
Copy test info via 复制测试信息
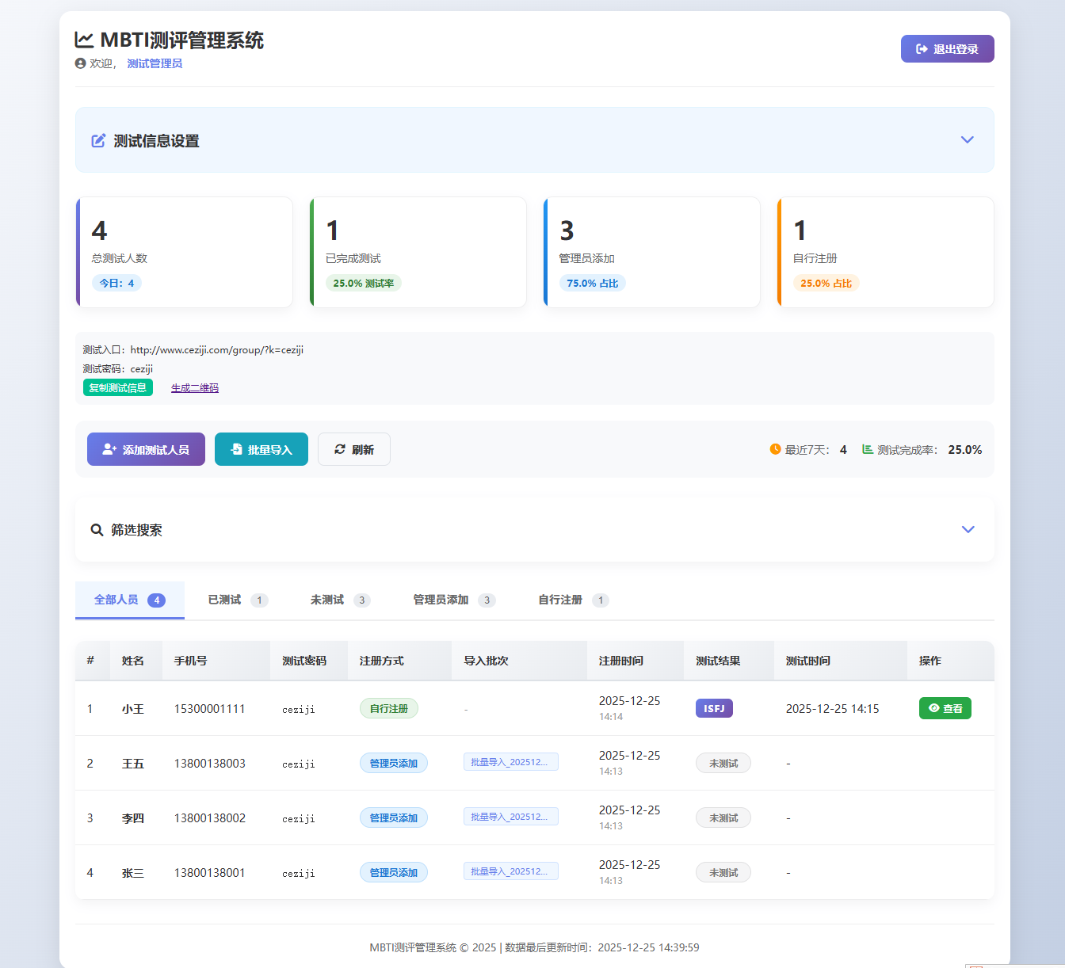118,387
